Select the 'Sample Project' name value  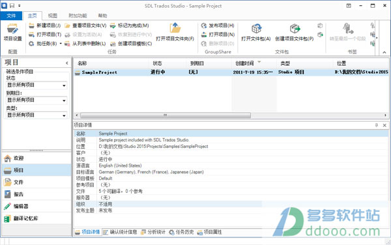point(113,134)
